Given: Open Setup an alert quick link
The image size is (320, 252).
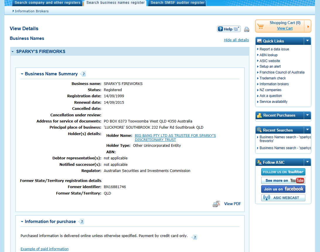Looking at the screenshot, I should (270, 67).
